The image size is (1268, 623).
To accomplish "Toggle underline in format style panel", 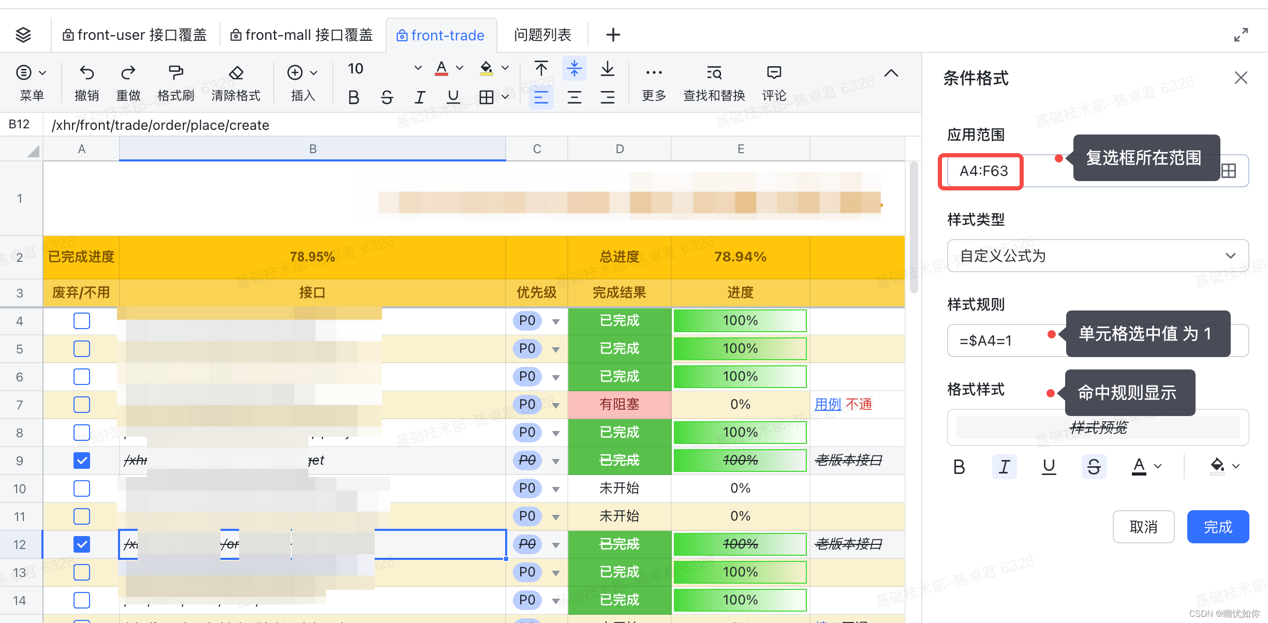I will 1049,467.
